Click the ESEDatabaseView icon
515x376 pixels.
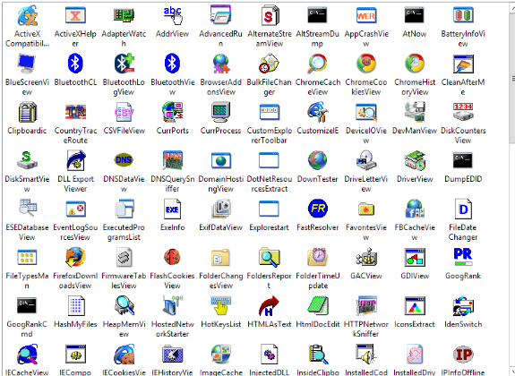tap(27, 209)
